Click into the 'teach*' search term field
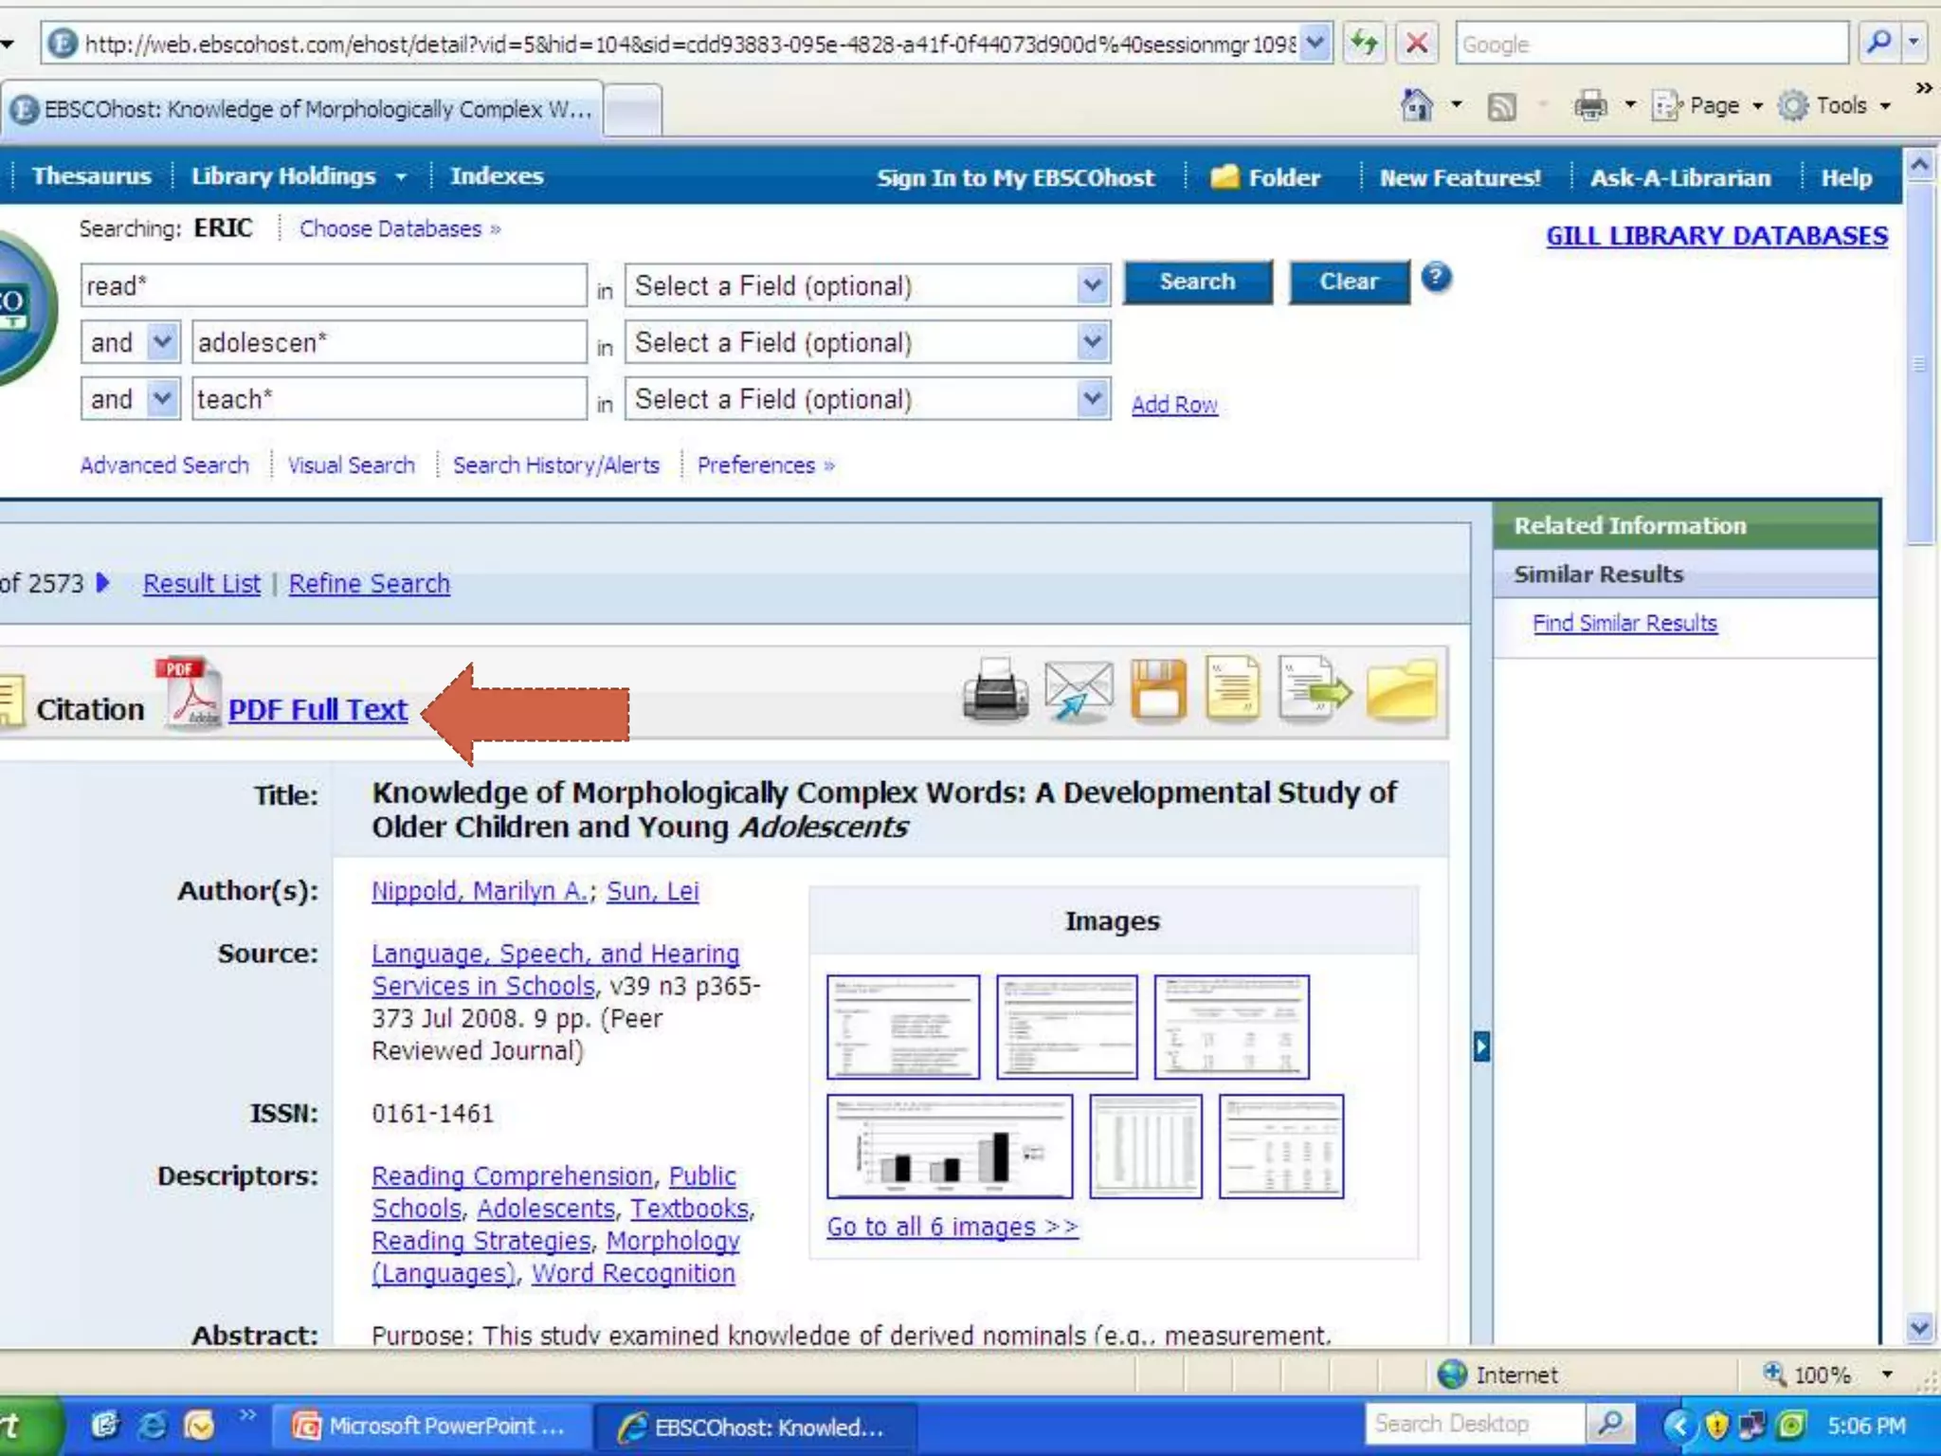Viewport: 1941px width, 1456px height. (x=389, y=399)
